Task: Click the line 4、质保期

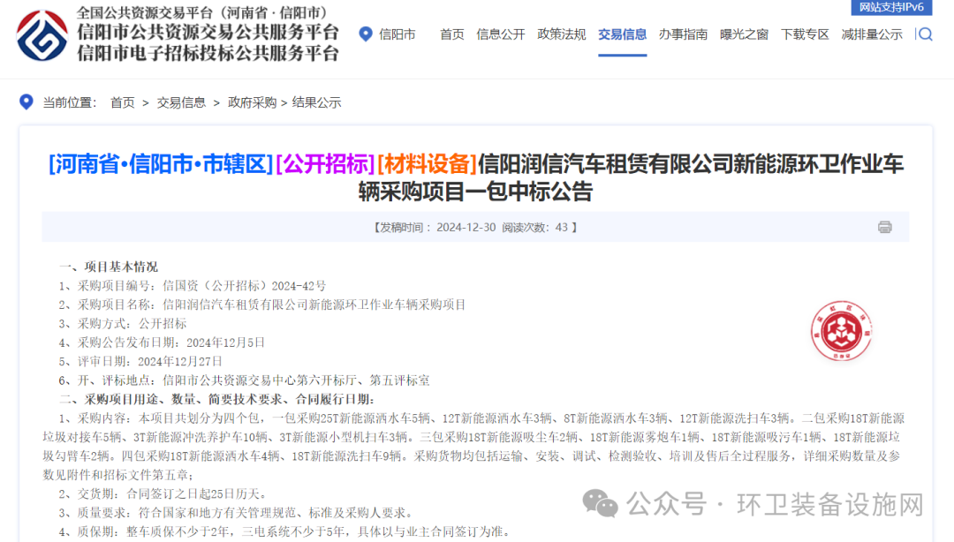Action: point(284,531)
